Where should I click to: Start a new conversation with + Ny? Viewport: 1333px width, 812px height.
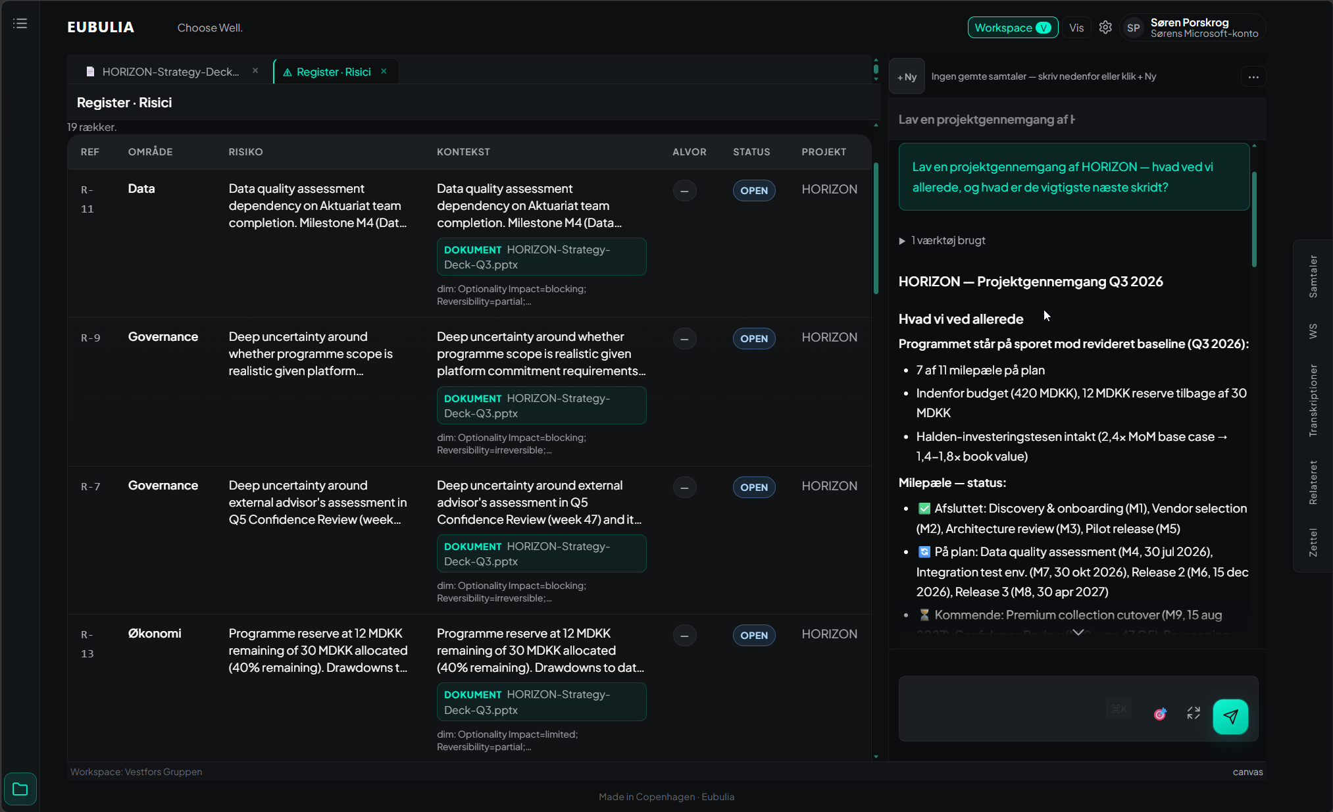click(907, 77)
